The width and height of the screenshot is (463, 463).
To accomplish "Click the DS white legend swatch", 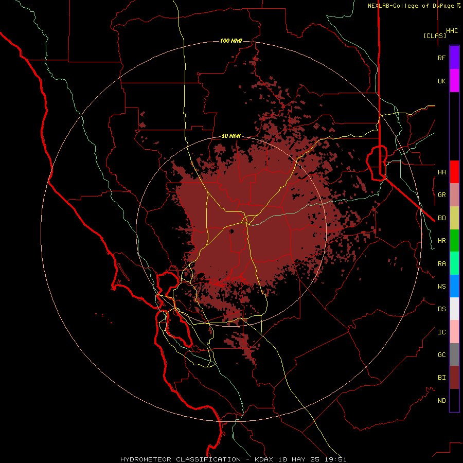I will pos(454,309).
